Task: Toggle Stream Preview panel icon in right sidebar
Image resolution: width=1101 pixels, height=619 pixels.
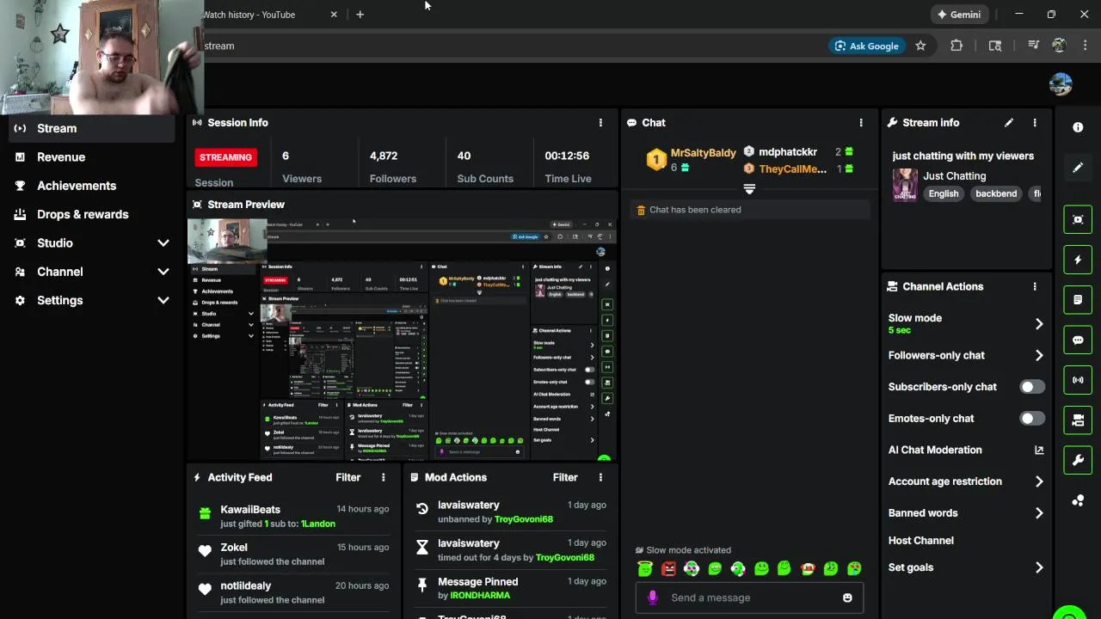Action: pyautogui.click(x=1078, y=219)
